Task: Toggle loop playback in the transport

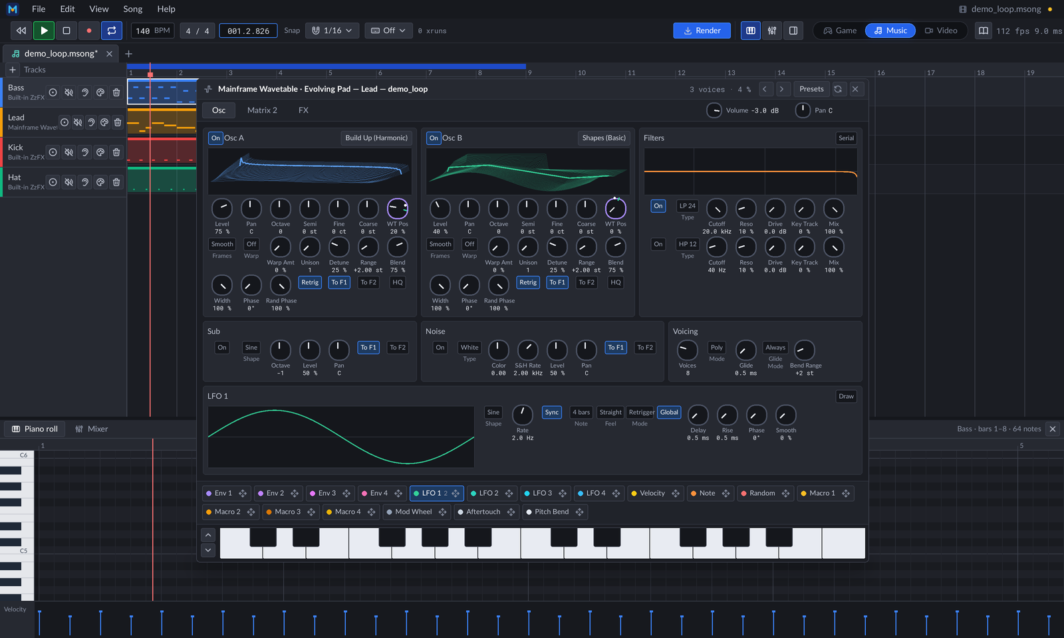Action: 112,31
